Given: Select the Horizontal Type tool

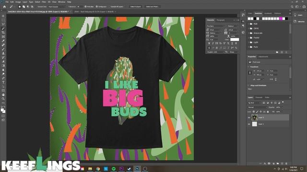Looking at the screenshot, I should (x=3, y=82).
